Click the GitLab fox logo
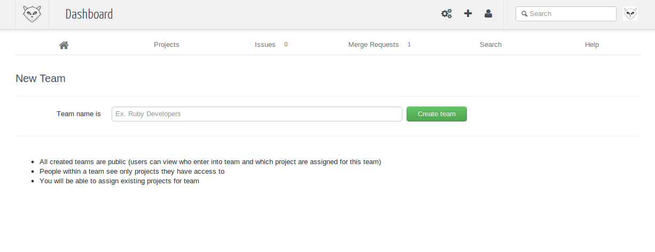 coord(32,14)
